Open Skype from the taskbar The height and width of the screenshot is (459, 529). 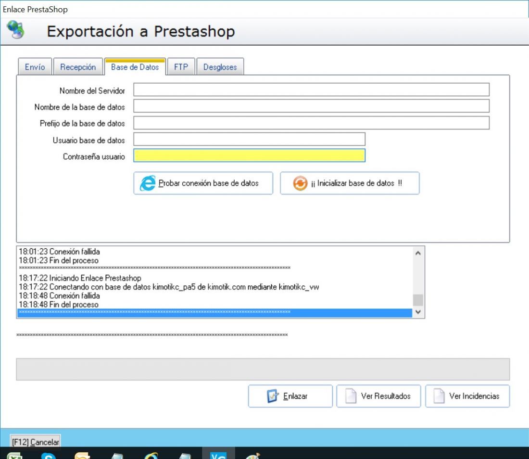coord(48,456)
